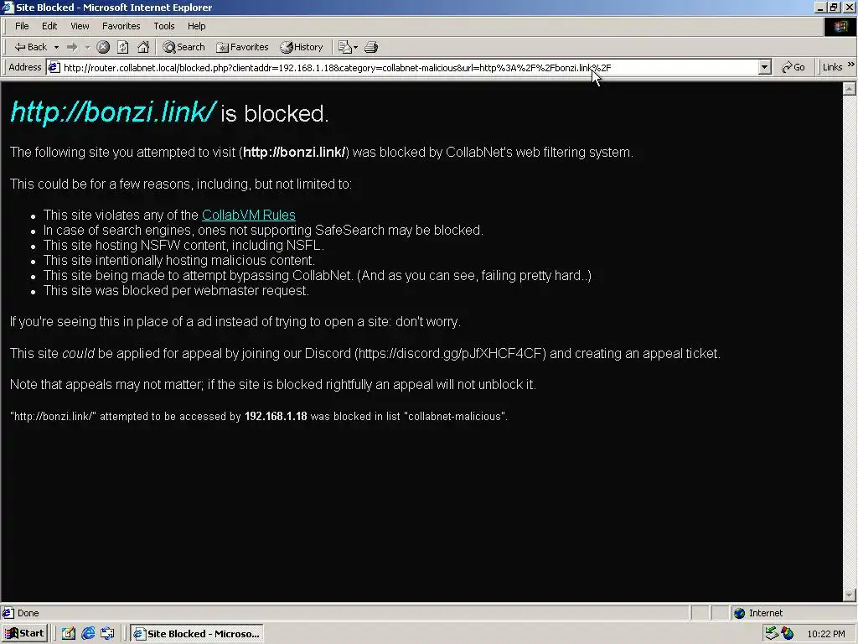This screenshot has width=858, height=644.
Task: Open the Help menu
Action: coord(196,26)
